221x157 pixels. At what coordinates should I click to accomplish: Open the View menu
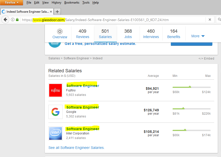pyautogui.click(x=45, y=3)
